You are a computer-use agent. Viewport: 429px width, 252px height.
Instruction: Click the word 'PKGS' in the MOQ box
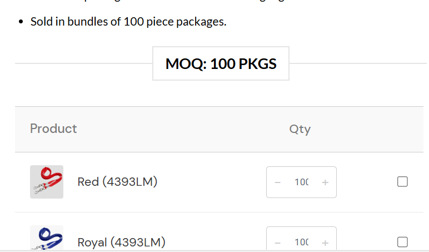(x=257, y=63)
